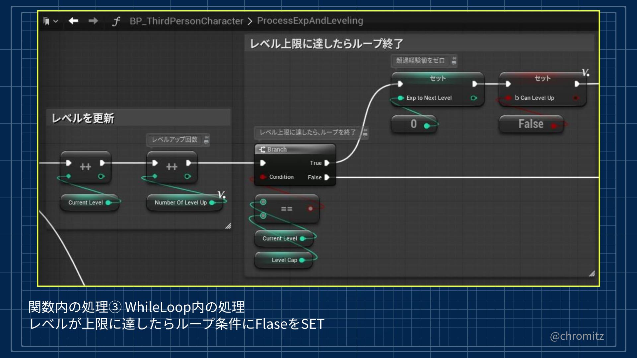The height and width of the screenshot is (358, 637).
Task: Go back with the left arrow button
Action: (x=73, y=21)
